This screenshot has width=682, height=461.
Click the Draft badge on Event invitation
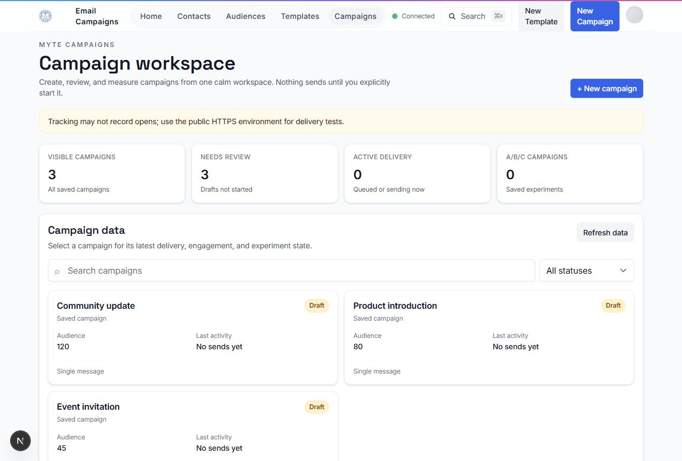click(317, 407)
